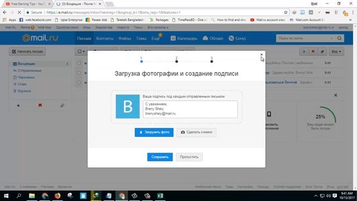This screenshot has height=201, width=357.
Task: Stop page loading in browser
Action: coord(19,12)
